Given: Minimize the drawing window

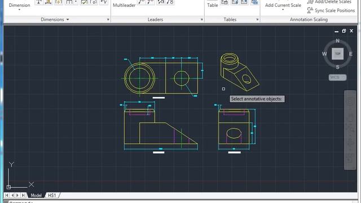Looking at the screenshot, I should tap(336, 31).
